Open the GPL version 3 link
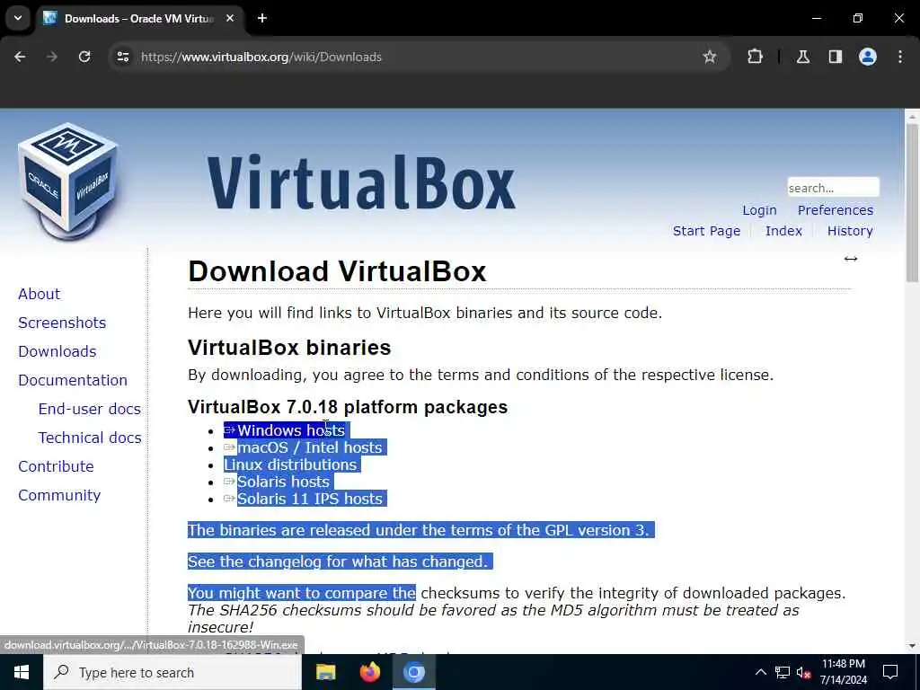The height and width of the screenshot is (690, 920). coord(595,530)
